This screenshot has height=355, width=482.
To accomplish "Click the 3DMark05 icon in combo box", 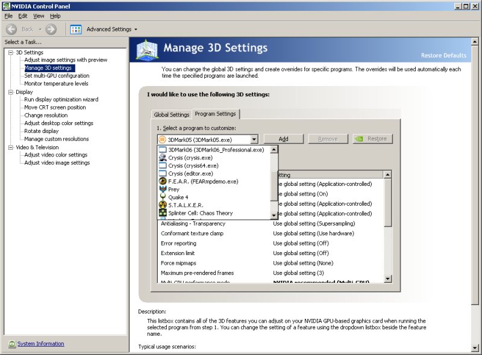I will [162, 140].
